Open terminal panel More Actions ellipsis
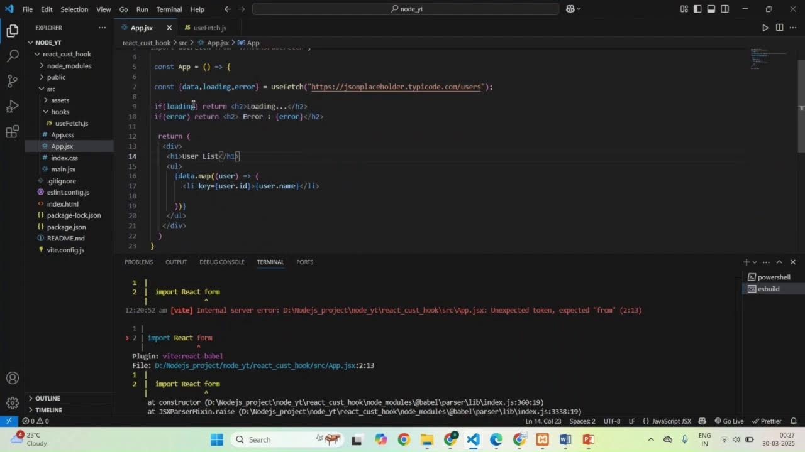Screen dimensions: 805x452 (x=766, y=262)
